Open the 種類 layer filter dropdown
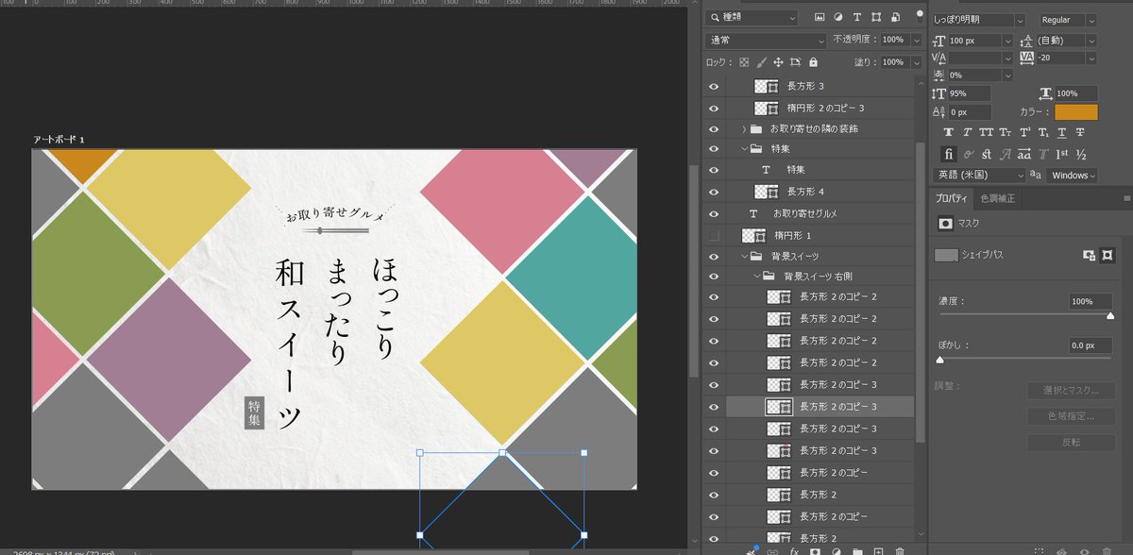Screen dimensions: 1133x555 pyautogui.click(x=753, y=17)
